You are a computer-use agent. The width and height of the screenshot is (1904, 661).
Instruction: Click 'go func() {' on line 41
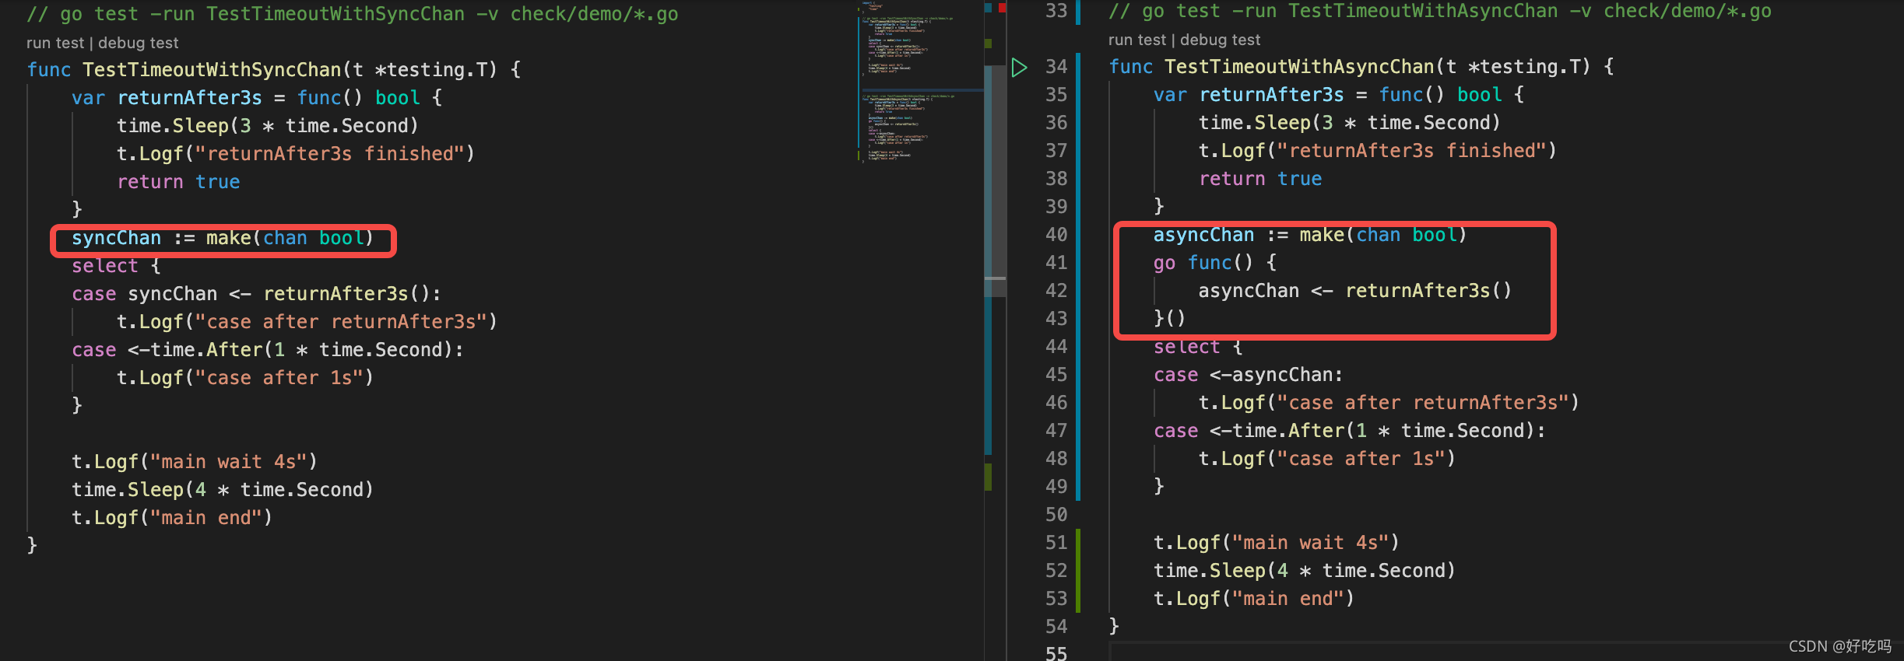coord(1215,263)
